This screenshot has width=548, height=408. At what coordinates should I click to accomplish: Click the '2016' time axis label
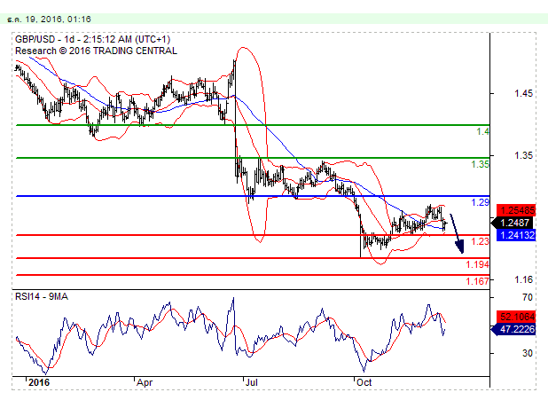[x=39, y=382]
